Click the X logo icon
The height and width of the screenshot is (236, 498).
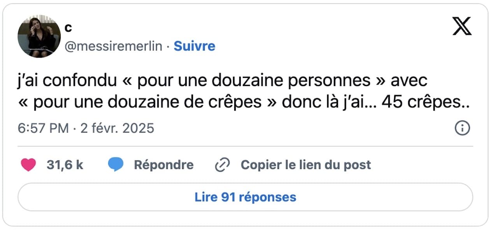(462, 26)
